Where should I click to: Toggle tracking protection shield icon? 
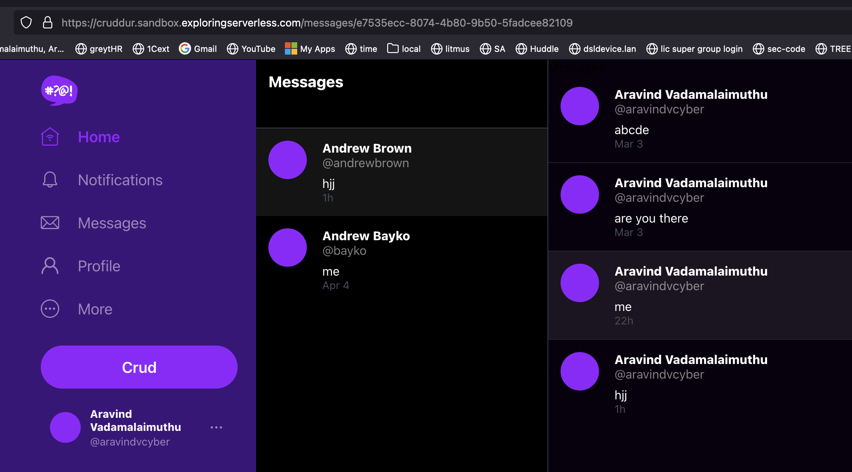[26, 22]
